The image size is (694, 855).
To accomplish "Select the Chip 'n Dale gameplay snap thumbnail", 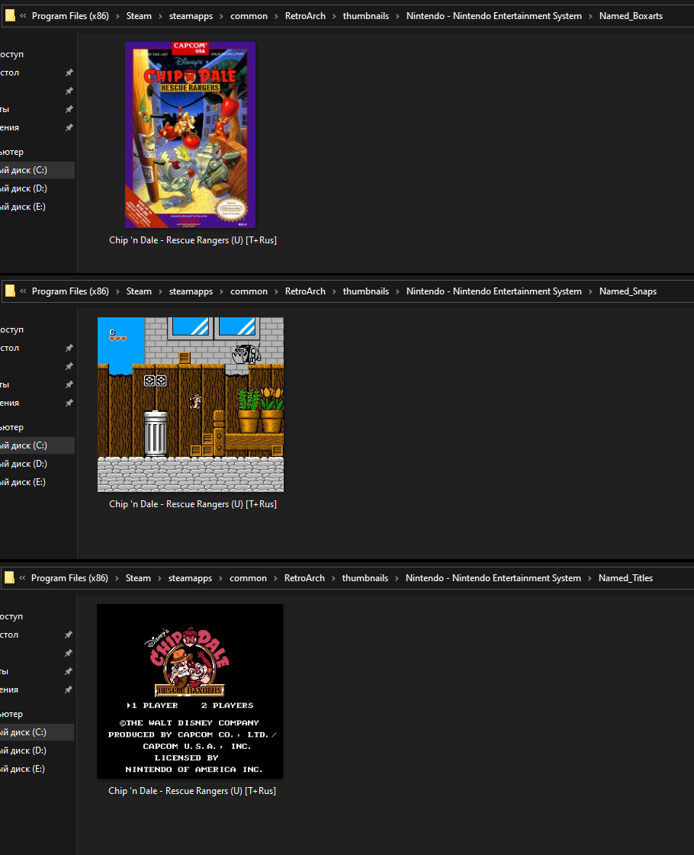I will pyautogui.click(x=190, y=404).
